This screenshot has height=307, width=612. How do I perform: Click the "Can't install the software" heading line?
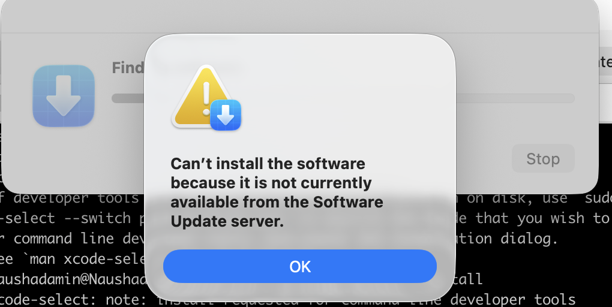(x=268, y=164)
